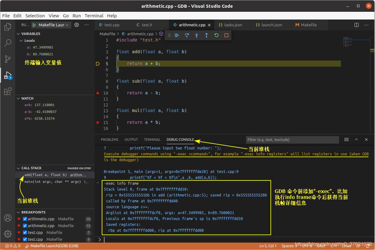Screen dimensions: 375x250
Task: Show the OUTPUT panel tab
Action: point(131,140)
